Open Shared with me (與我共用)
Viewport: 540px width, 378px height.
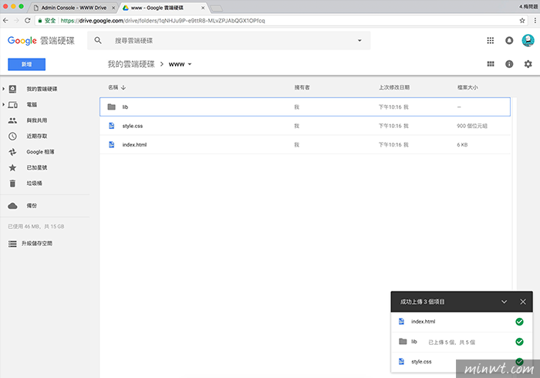pyautogui.click(x=36, y=120)
